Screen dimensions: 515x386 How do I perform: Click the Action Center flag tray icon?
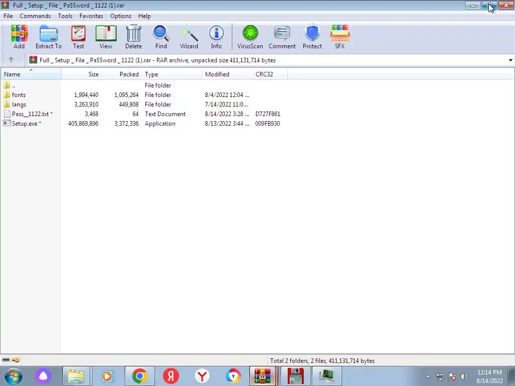click(452, 376)
